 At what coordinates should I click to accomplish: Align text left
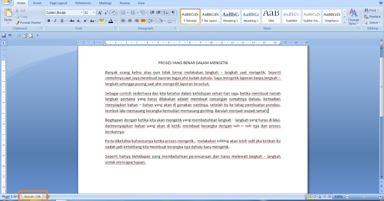(123, 21)
